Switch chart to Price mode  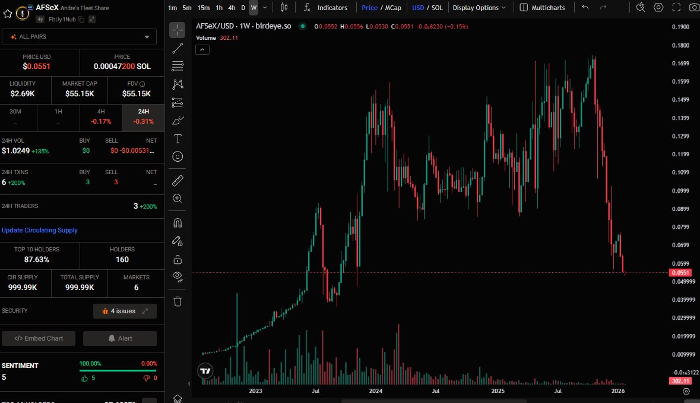pos(369,8)
